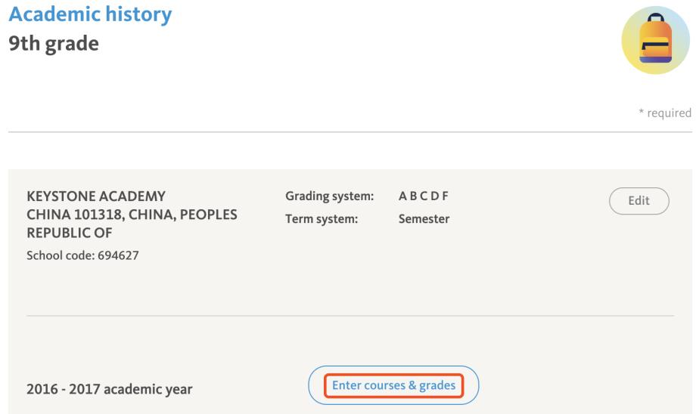The image size is (696, 414).
Task: Click the divider line below the required note
Action: pyautogui.click(x=350, y=132)
